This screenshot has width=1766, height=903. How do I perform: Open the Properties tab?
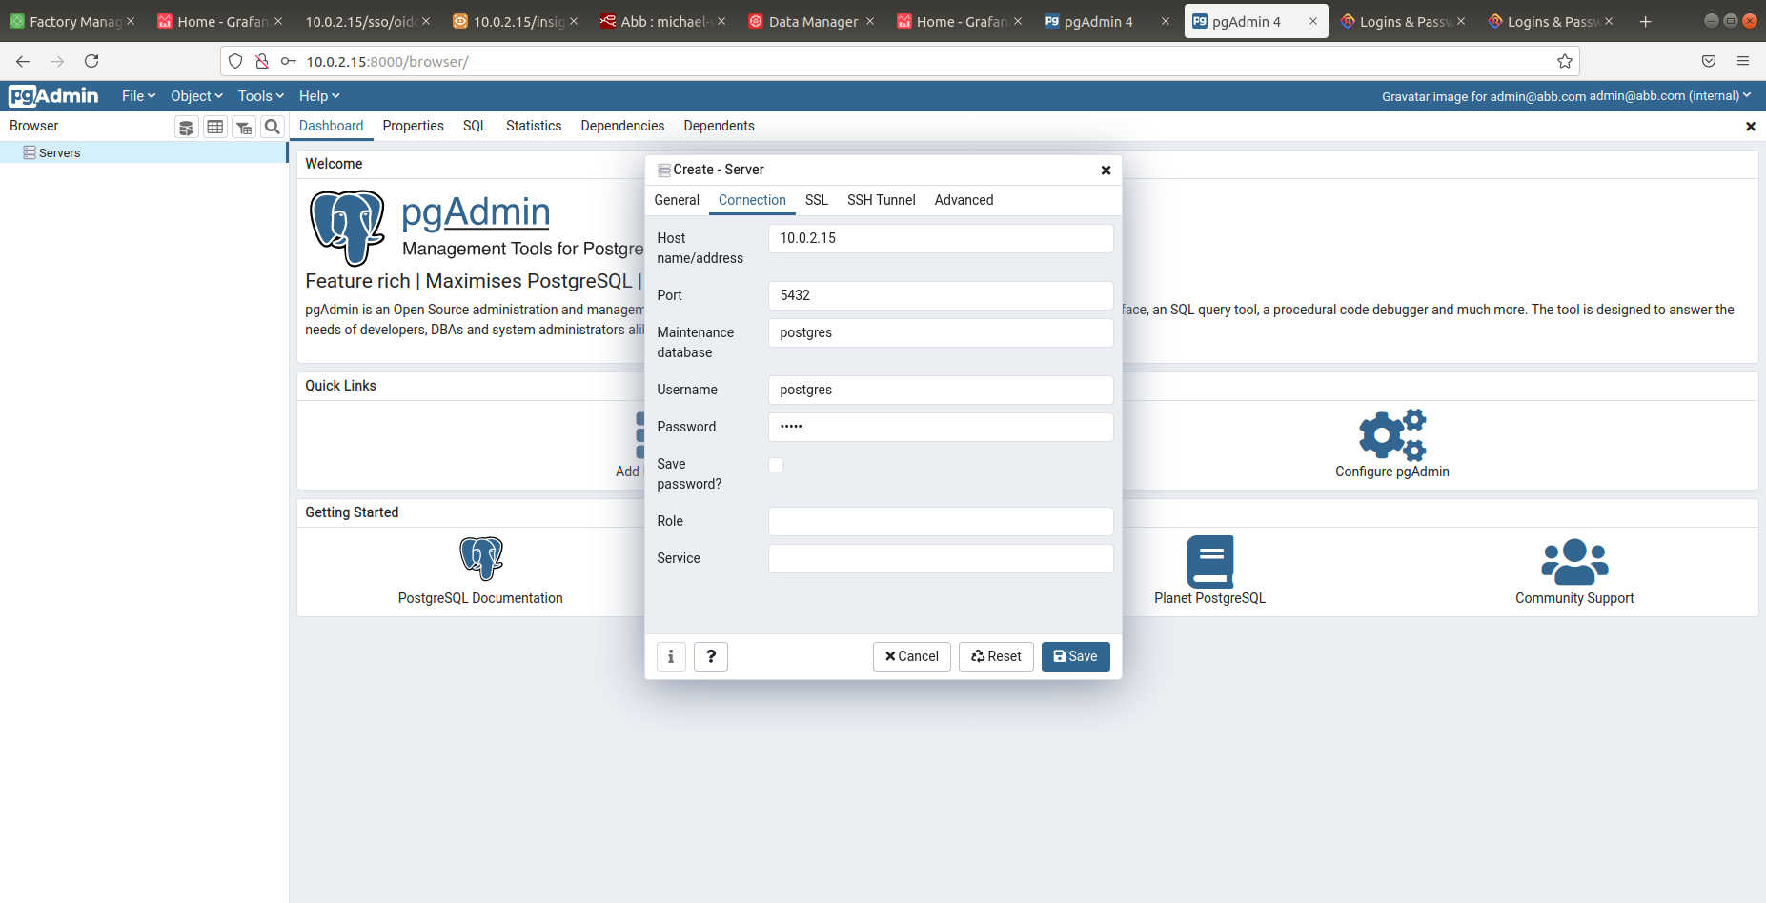coord(414,126)
